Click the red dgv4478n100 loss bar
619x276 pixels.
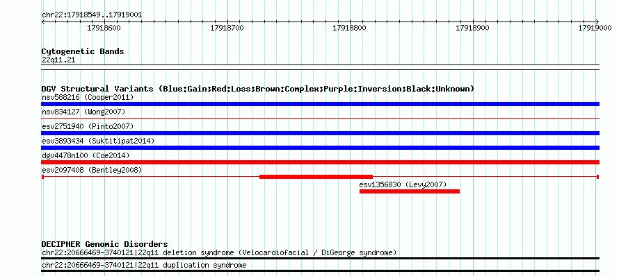[320, 162]
